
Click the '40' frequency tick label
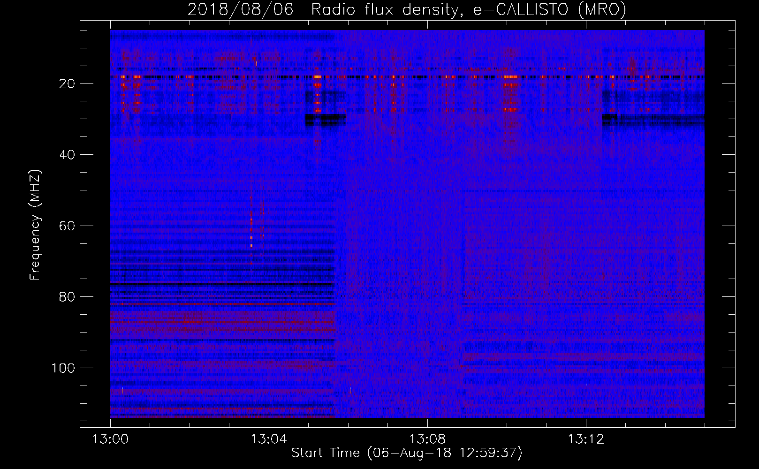point(67,155)
